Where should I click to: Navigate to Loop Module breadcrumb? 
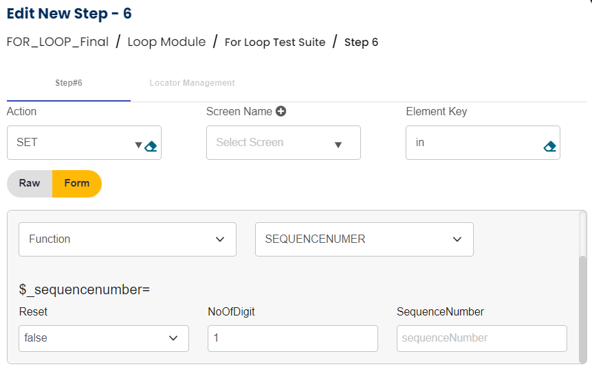[x=166, y=42]
